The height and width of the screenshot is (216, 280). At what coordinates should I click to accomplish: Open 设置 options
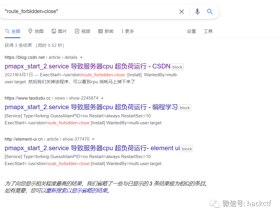[x=191, y=31]
